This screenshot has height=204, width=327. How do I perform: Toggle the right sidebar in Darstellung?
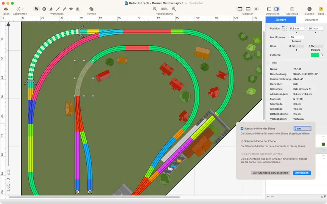[276, 9]
